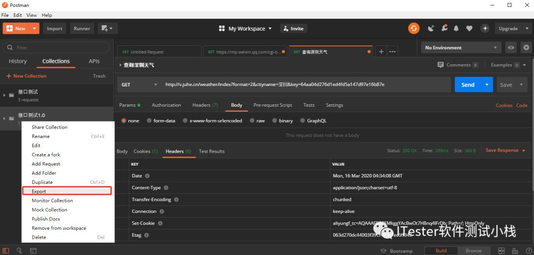
Task: Click the two-pane layout icon
Action: 500,251
